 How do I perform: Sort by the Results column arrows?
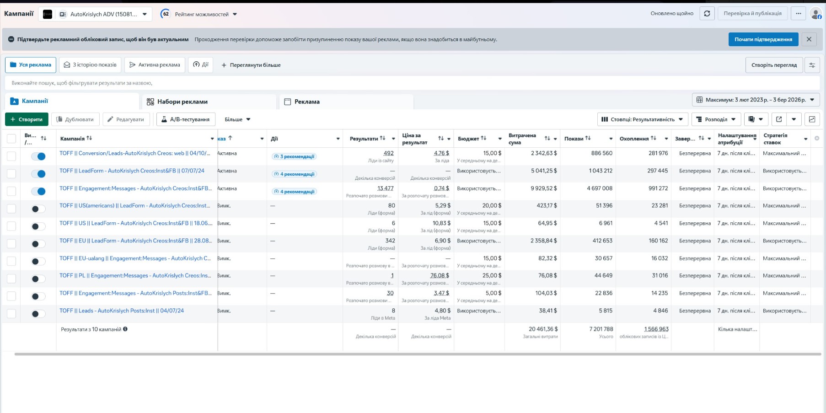(x=382, y=138)
